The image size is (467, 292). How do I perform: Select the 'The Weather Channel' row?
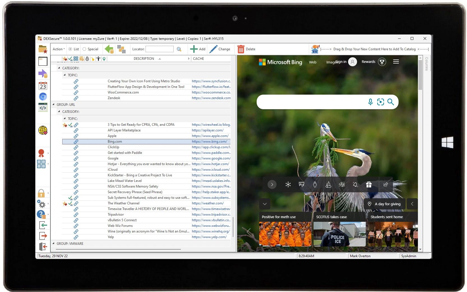[146, 203]
